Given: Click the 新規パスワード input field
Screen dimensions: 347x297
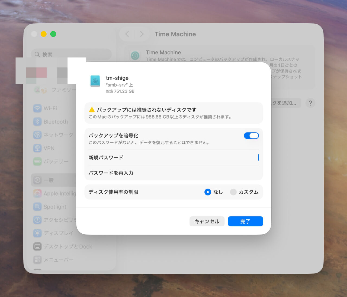Looking at the screenshot, I should click(x=173, y=157).
